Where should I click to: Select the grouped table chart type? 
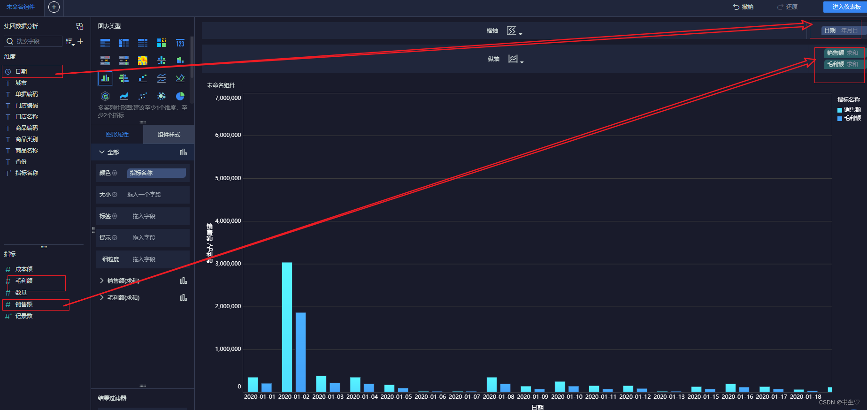tap(105, 43)
